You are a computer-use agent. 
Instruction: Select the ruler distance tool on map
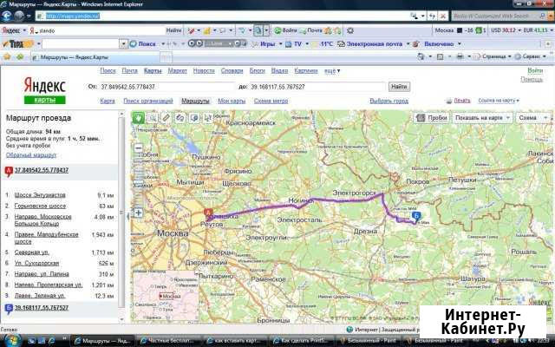click(x=166, y=117)
